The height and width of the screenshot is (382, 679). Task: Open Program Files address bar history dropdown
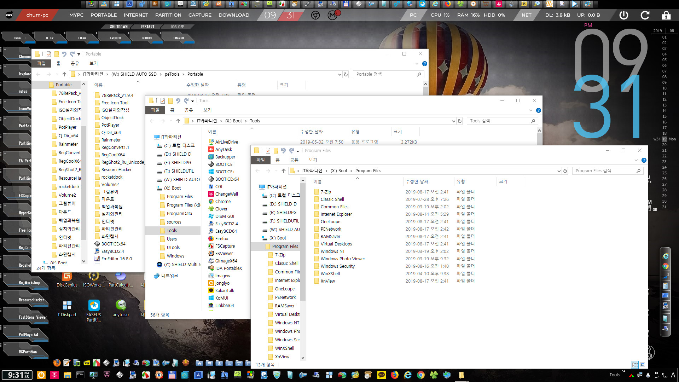click(559, 171)
